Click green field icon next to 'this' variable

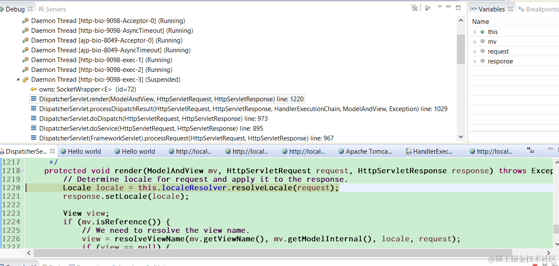(x=482, y=32)
